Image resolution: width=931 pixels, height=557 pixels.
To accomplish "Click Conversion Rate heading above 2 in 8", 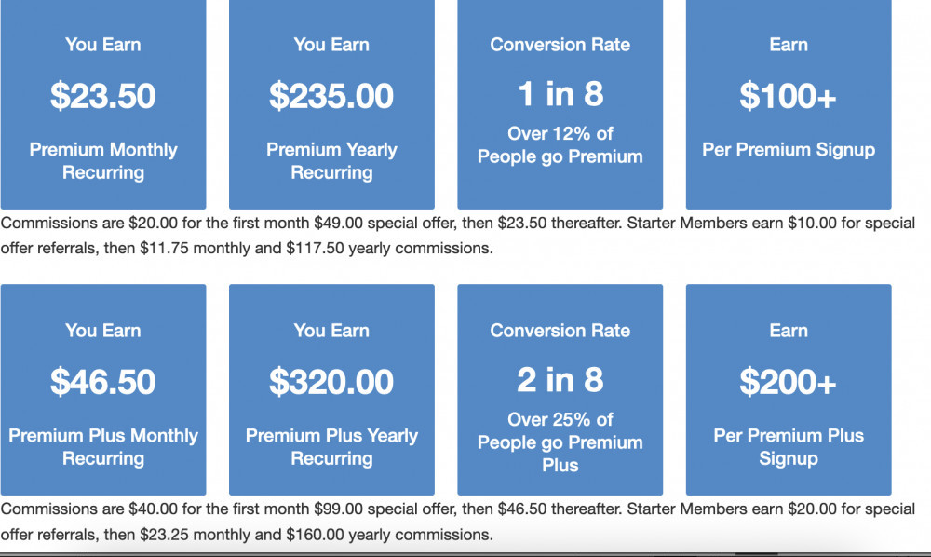I will 560,331.
